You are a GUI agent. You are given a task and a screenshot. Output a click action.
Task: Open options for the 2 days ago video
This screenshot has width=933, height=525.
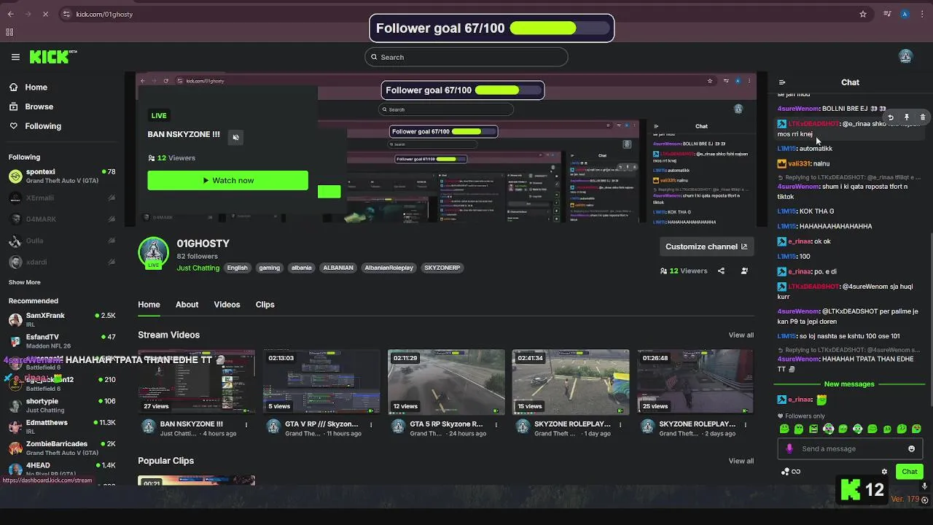point(745,424)
